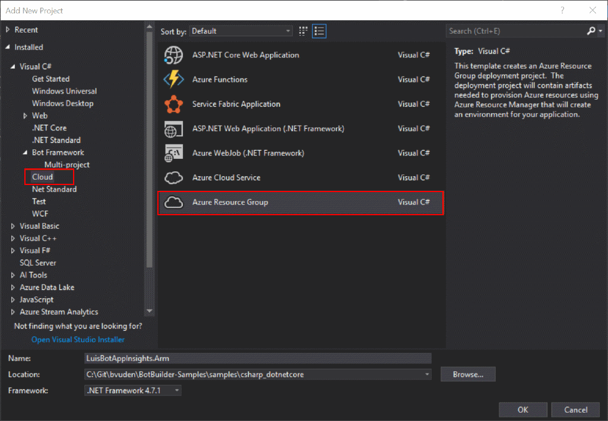Select the Cloud tree item
The height and width of the screenshot is (421, 608).
point(43,177)
